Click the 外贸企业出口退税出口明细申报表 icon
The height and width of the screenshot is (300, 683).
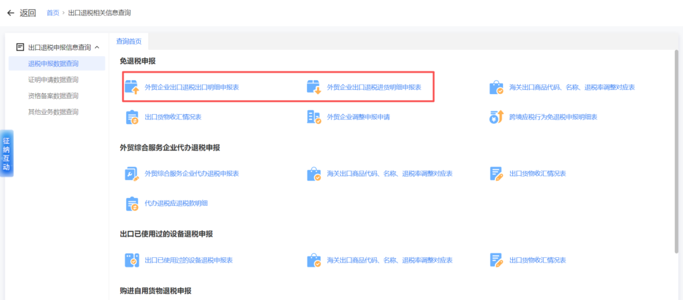[x=131, y=87]
